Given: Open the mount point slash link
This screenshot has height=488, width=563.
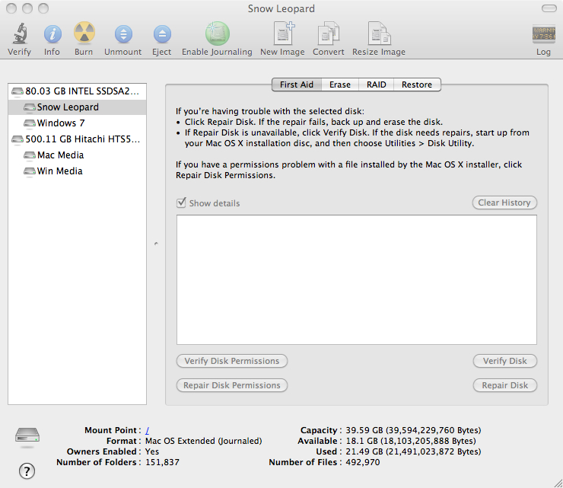Looking at the screenshot, I should click(147, 430).
